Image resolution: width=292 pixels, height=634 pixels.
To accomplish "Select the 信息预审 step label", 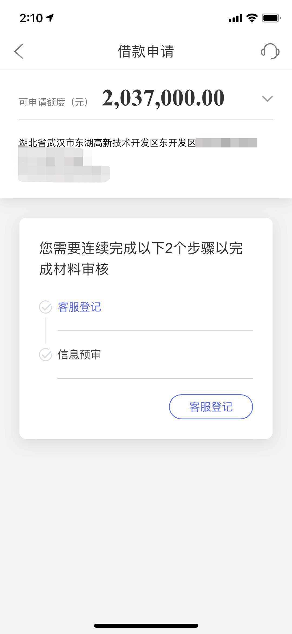I will (x=79, y=355).
